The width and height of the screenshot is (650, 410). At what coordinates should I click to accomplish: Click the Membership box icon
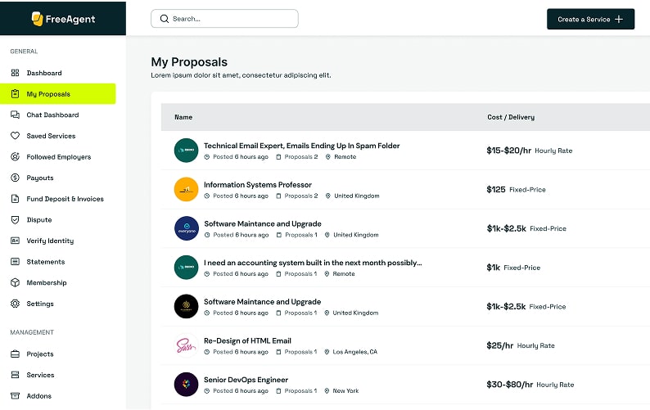pyautogui.click(x=15, y=283)
